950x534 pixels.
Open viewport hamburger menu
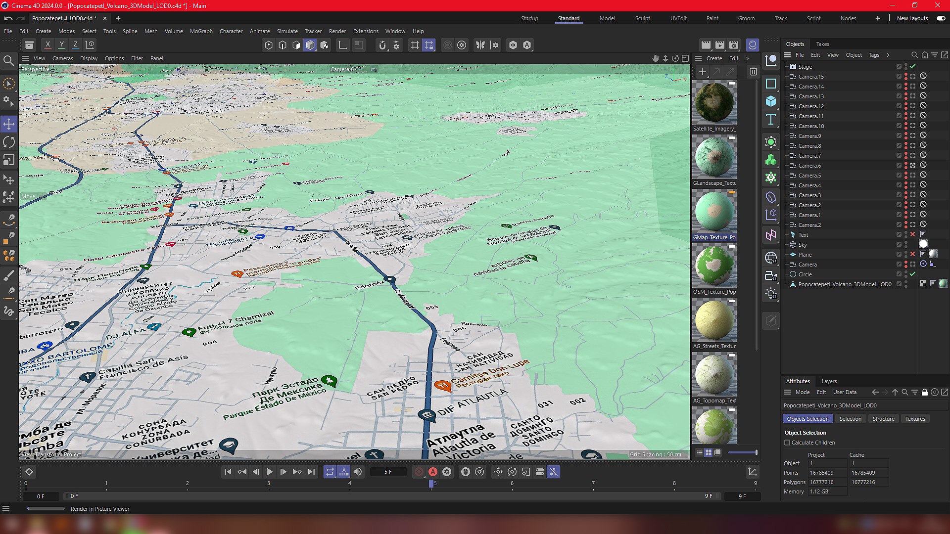point(25,58)
